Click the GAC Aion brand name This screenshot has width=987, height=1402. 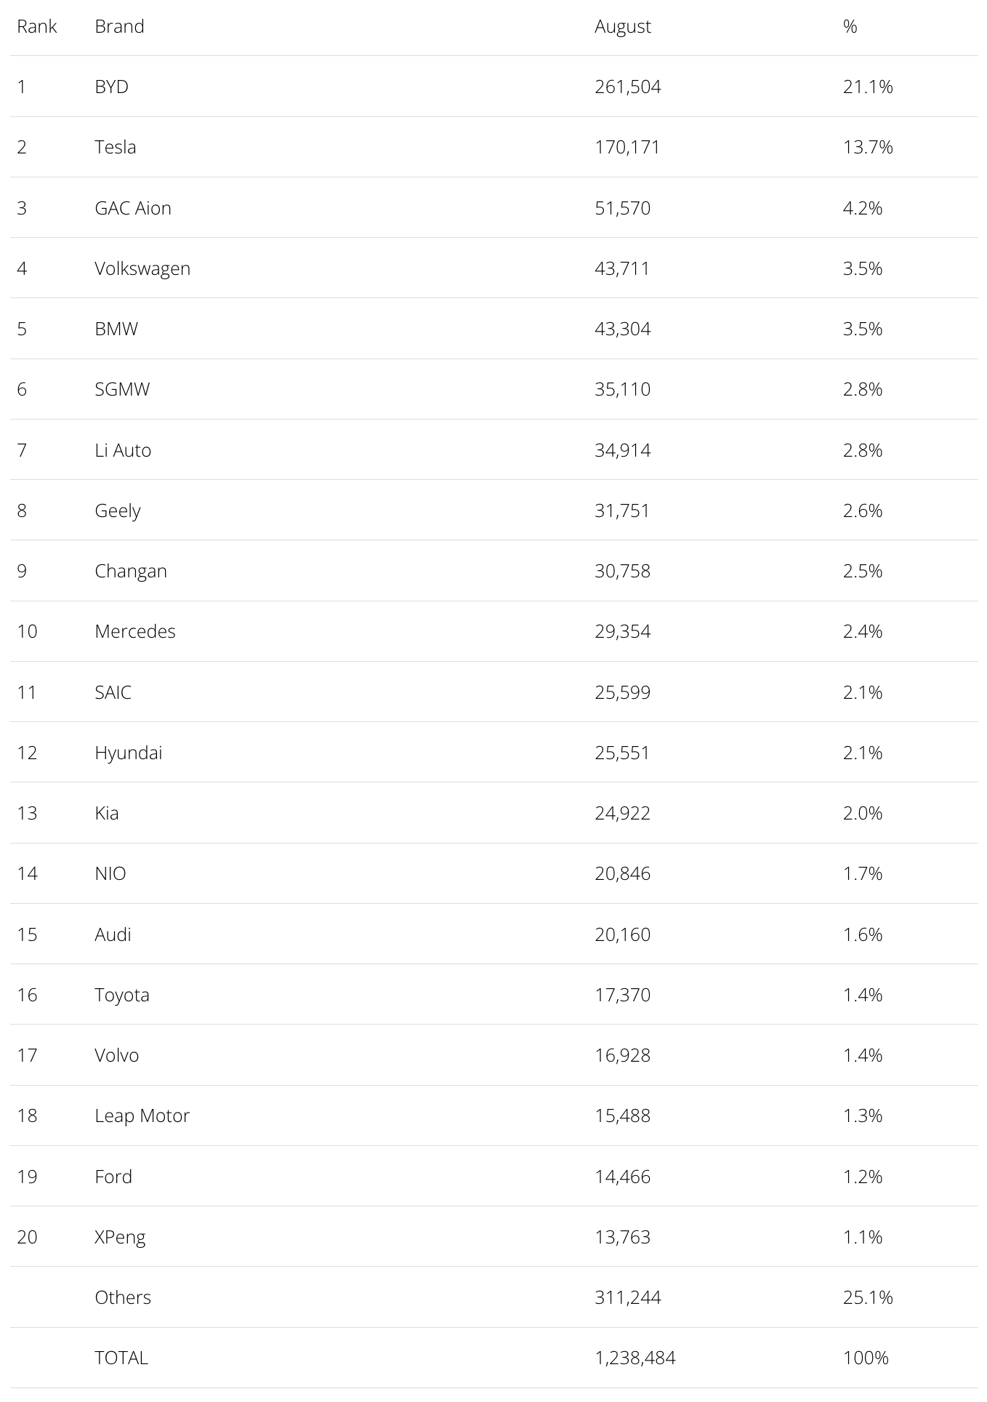133,208
